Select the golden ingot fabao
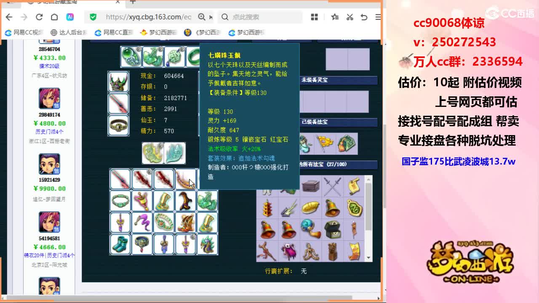 (311, 208)
